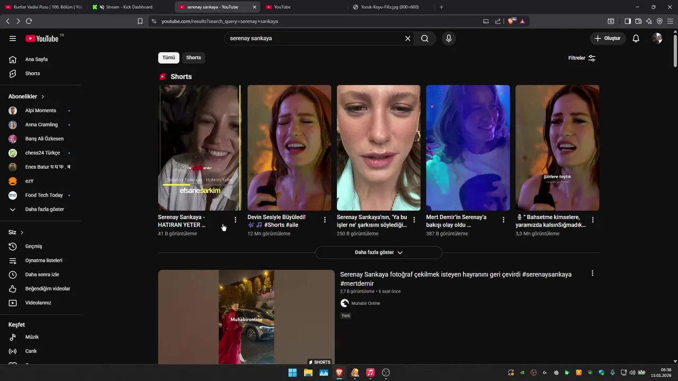Expand the Abonelikler section
This screenshot has height=381, width=678.
tap(26, 97)
